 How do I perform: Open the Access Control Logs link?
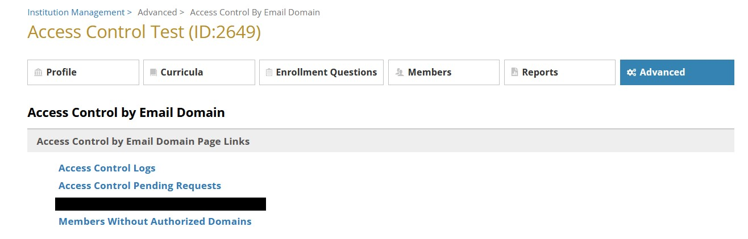(x=107, y=168)
